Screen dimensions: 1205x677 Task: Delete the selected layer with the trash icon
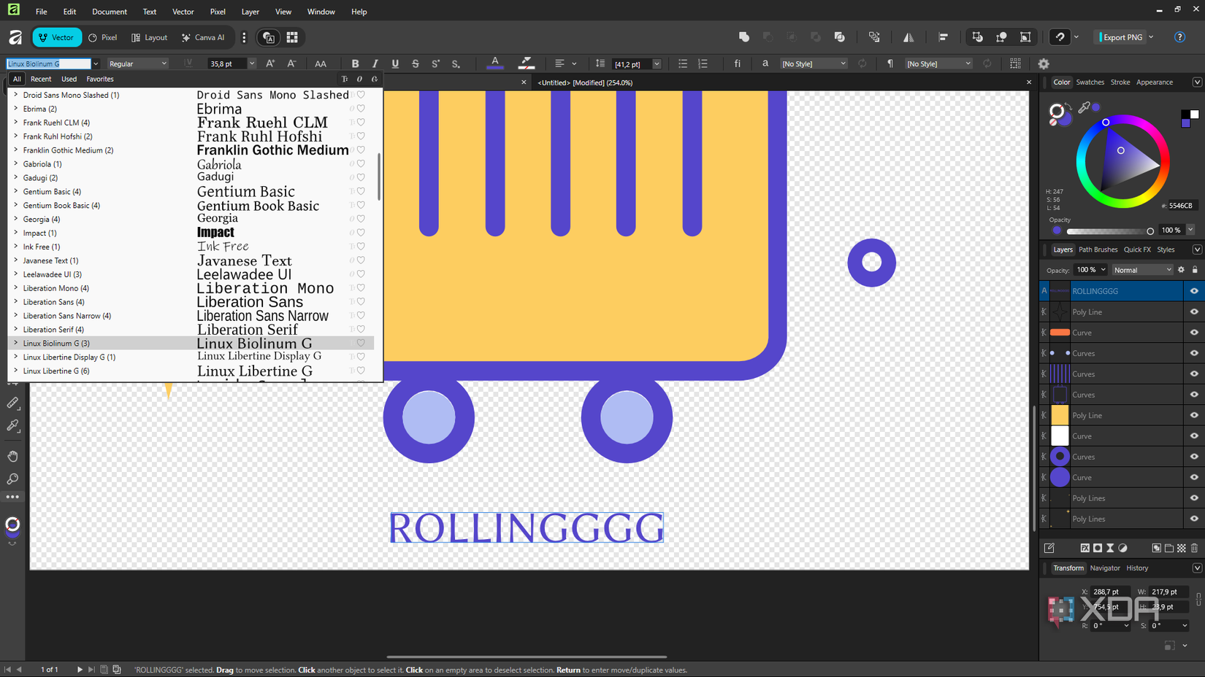click(x=1196, y=548)
